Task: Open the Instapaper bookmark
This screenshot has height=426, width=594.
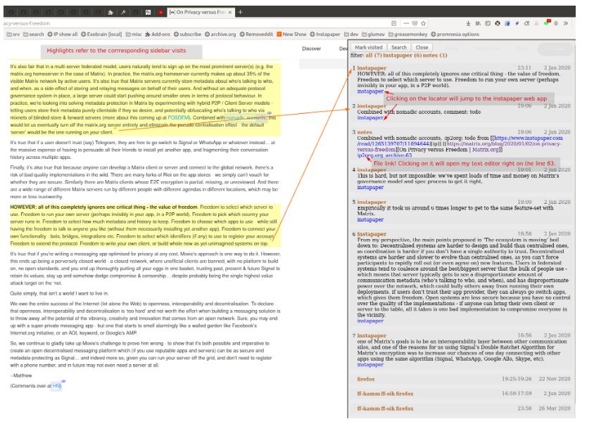Action: coord(325,34)
